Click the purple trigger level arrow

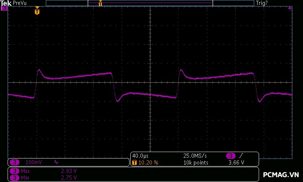click(x=290, y=8)
